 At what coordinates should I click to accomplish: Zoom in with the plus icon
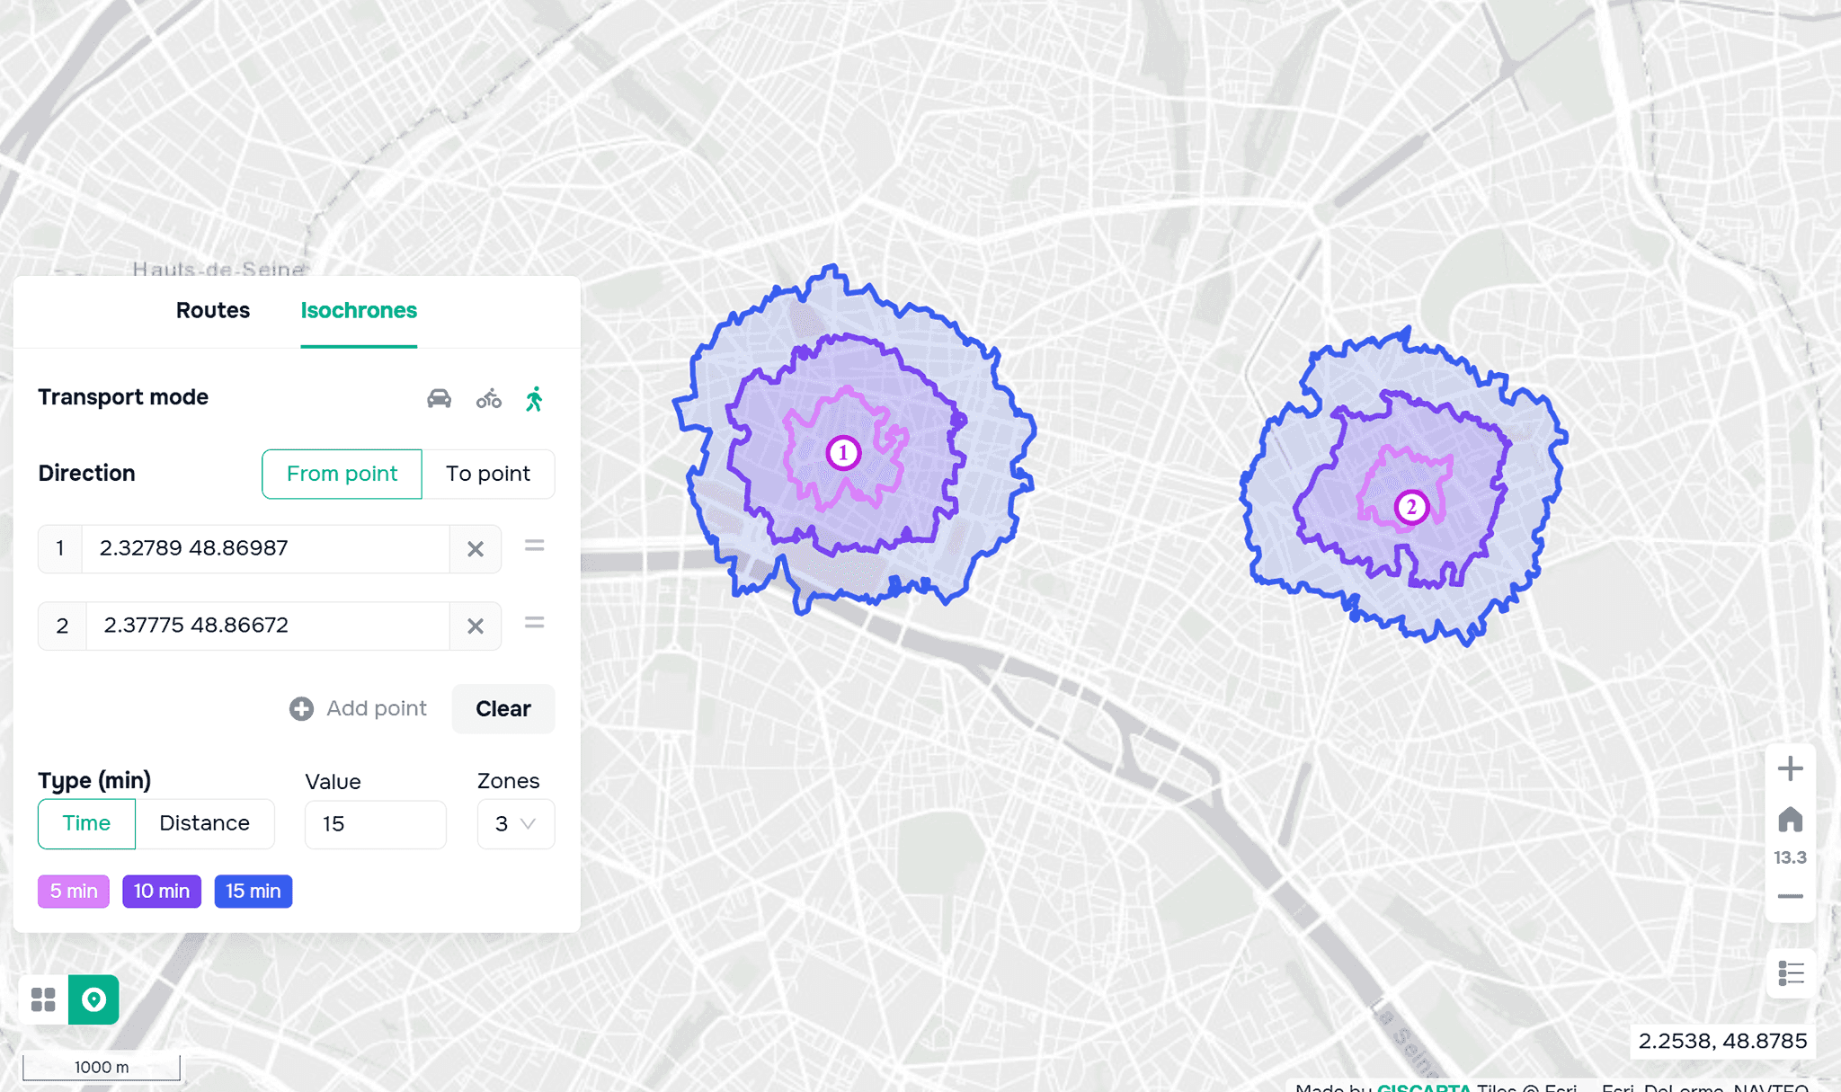1790,768
